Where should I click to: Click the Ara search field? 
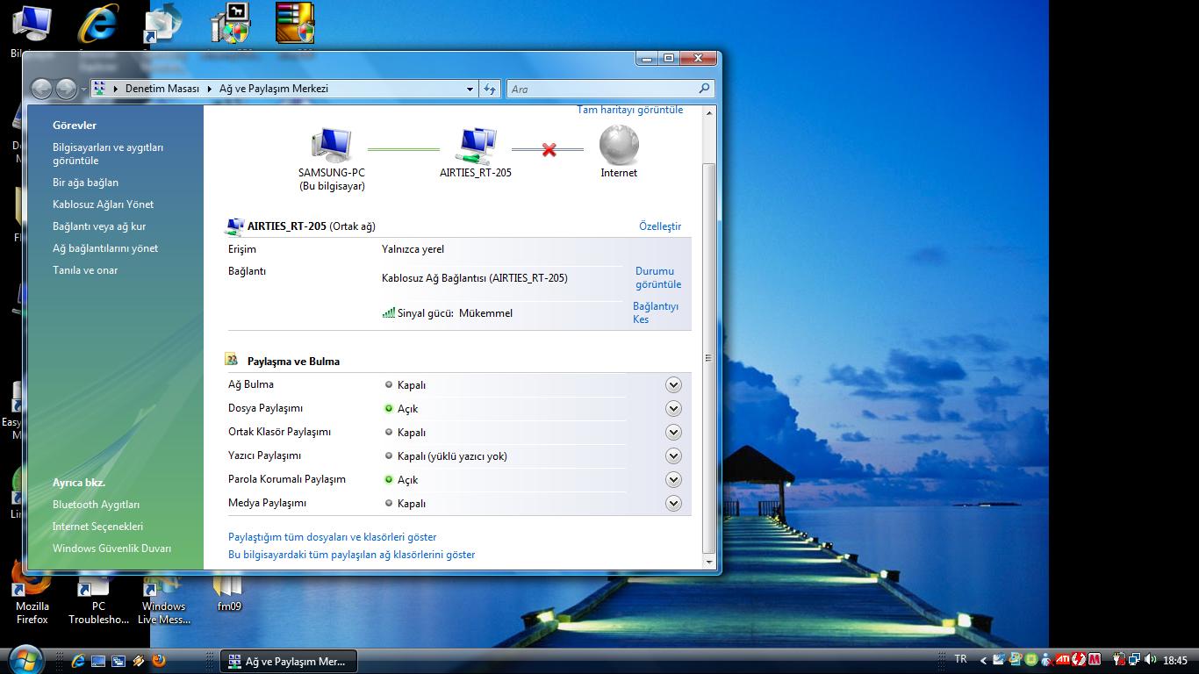[603, 89]
